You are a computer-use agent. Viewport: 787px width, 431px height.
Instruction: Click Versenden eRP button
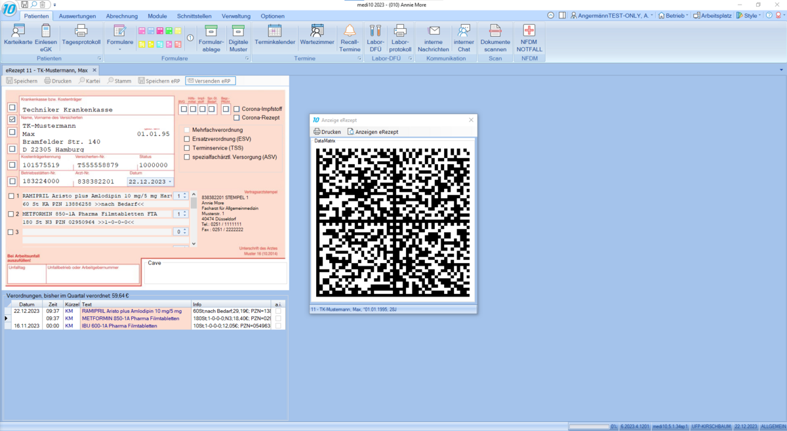click(211, 81)
